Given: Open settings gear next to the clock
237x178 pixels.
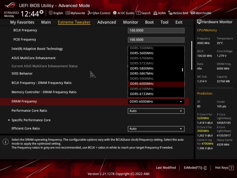Looking at the screenshot, I should (x=41, y=12).
